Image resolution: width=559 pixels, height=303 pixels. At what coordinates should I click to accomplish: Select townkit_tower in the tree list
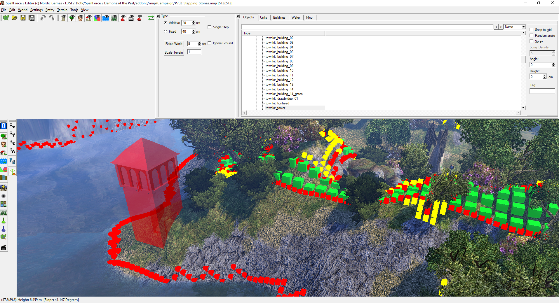point(275,108)
